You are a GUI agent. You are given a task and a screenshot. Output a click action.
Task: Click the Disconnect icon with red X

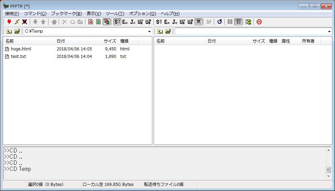tap(25, 22)
